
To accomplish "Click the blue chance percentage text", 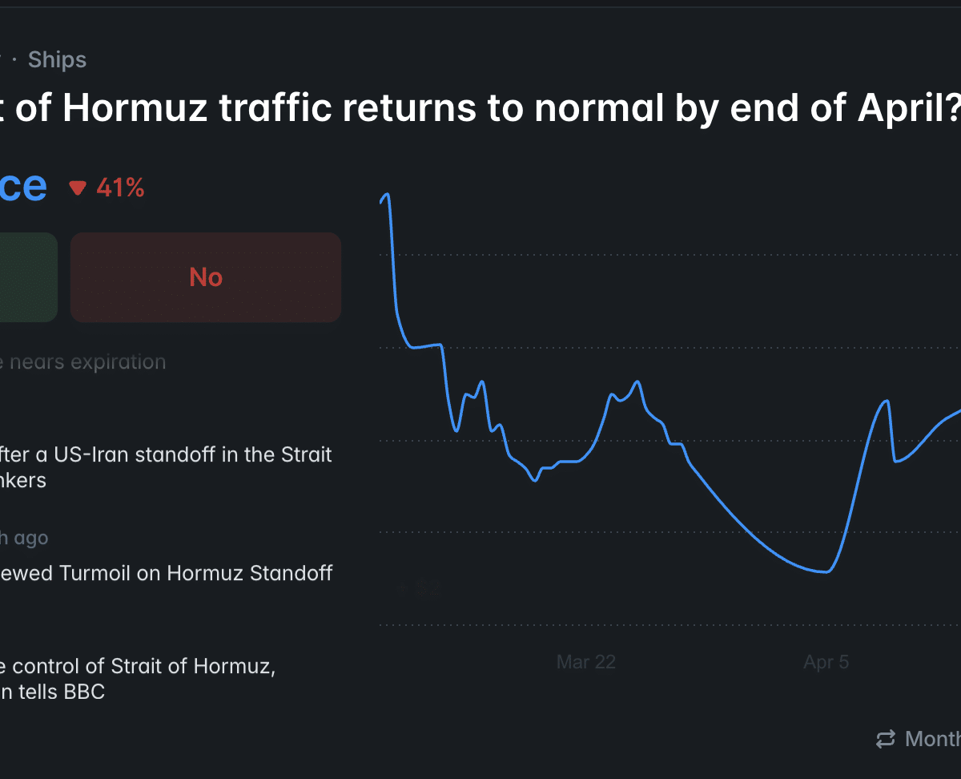I will (x=22, y=186).
